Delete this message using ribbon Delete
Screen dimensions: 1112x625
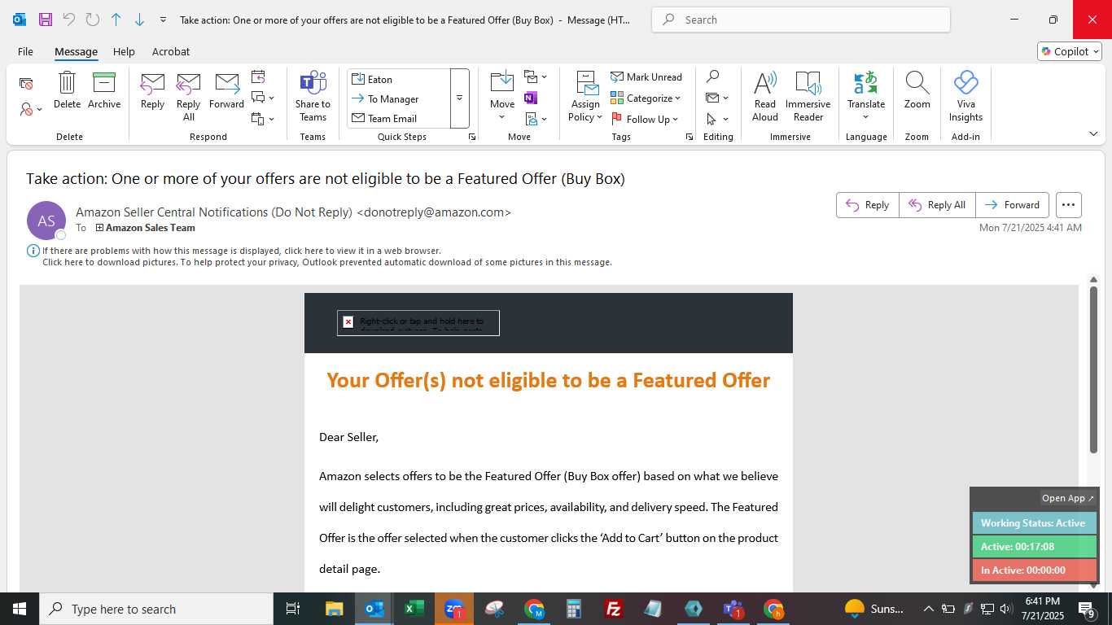click(67, 90)
